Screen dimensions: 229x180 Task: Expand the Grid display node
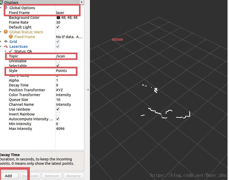click(x=1, y=42)
